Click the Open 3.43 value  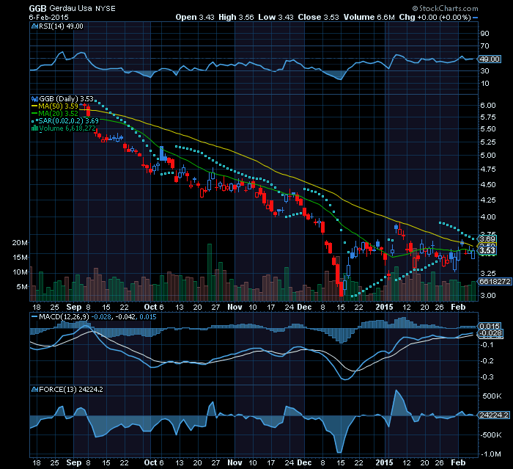click(x=195, y=17)
